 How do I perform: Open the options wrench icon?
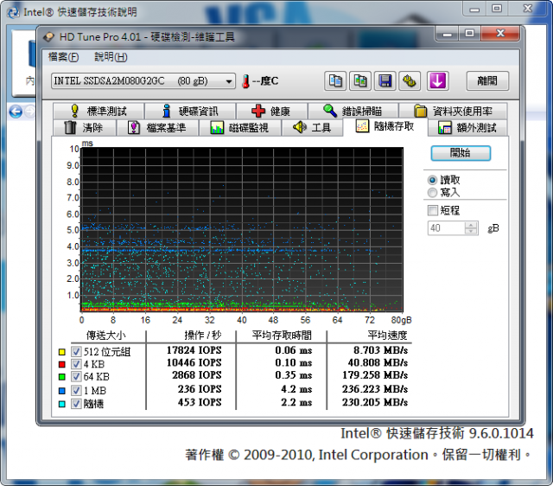point(410,81)
